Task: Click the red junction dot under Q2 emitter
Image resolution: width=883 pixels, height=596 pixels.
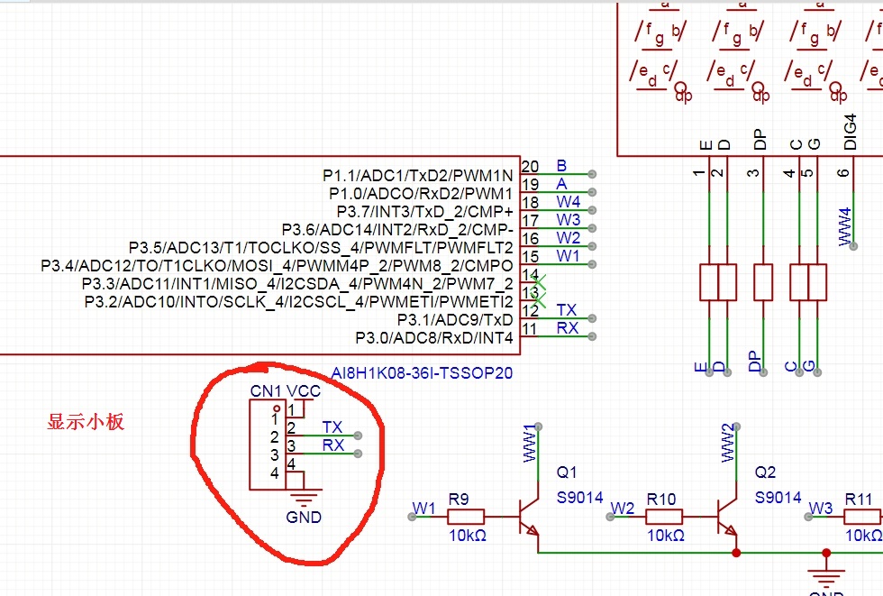Action: 736,553
